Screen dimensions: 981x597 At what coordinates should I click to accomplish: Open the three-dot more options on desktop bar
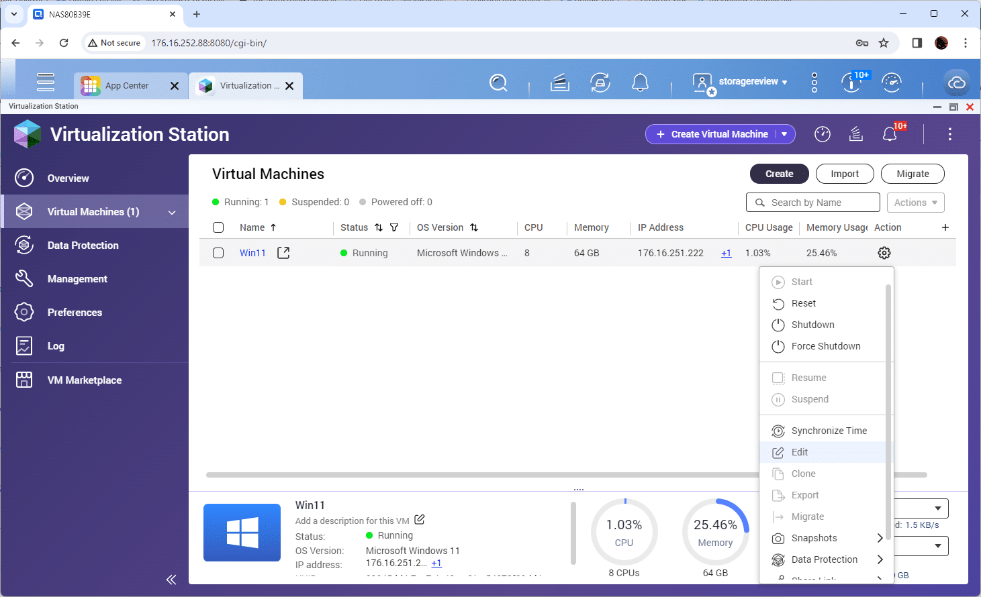[x=814, y=83]
